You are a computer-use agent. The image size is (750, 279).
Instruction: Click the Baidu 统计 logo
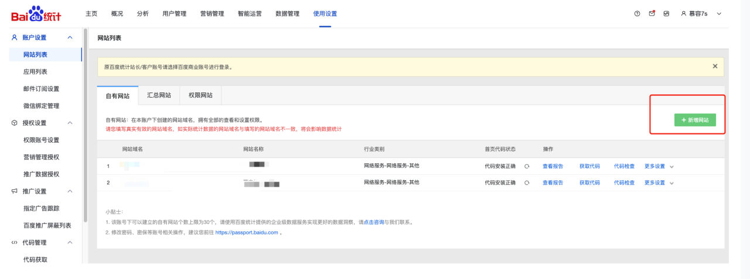[36, 13]
